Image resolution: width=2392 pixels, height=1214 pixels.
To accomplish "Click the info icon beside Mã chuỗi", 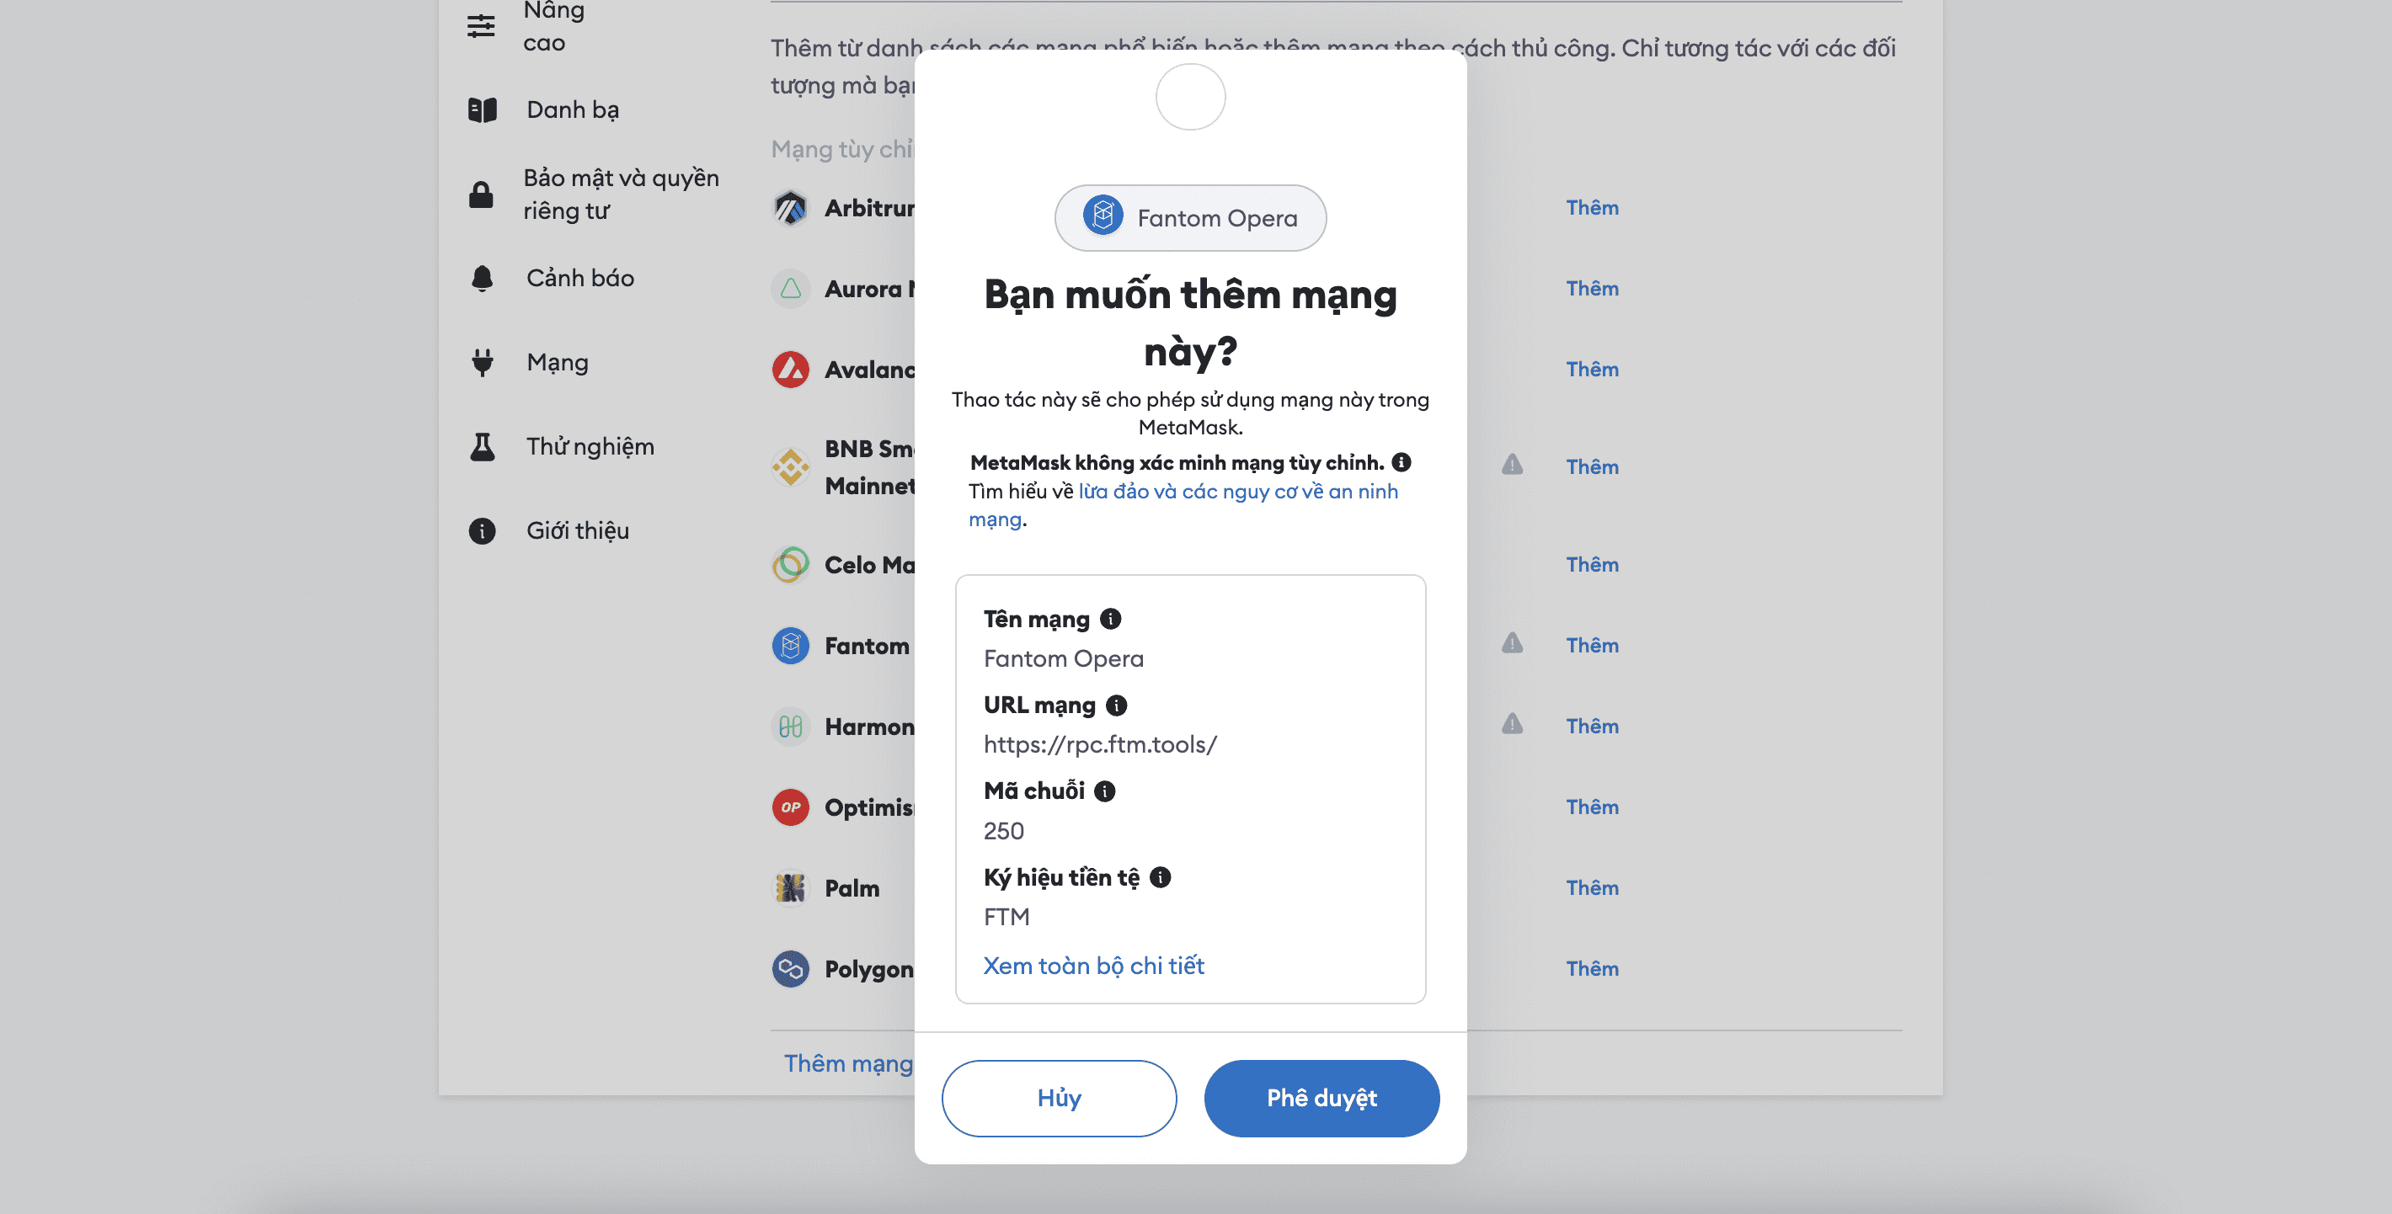I will [x=1105, y=791].
